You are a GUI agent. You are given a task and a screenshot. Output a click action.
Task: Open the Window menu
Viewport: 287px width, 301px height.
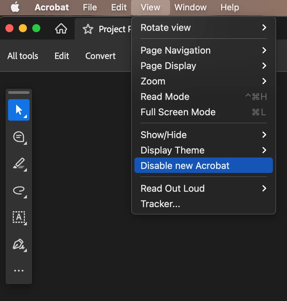(x=190, y=7)
